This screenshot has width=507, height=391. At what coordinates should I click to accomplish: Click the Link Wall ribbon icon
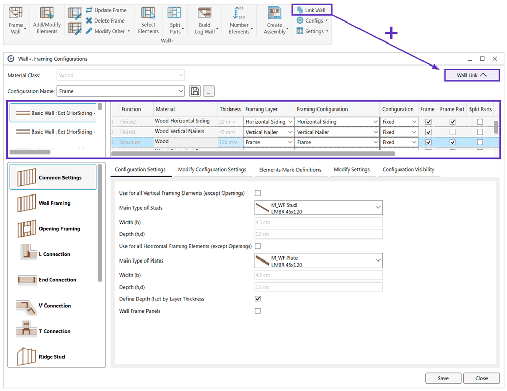300,10
